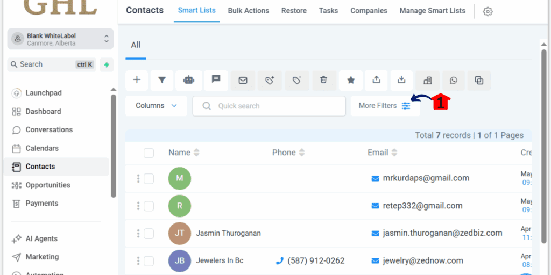
Task: Switch to Bulk Actions tab
Action: (249, 11)
